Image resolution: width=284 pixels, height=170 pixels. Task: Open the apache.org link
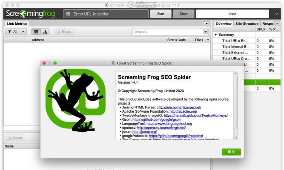(183, 111)
